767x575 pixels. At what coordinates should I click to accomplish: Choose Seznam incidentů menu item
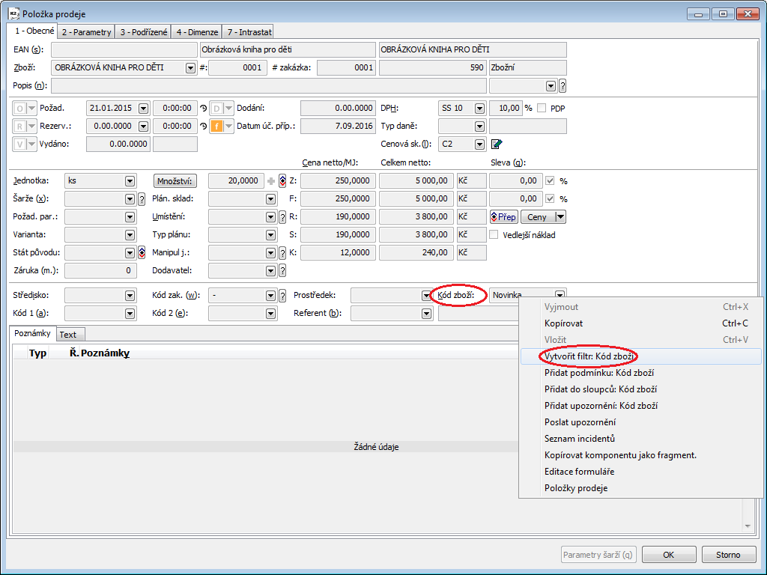(641, 439)
